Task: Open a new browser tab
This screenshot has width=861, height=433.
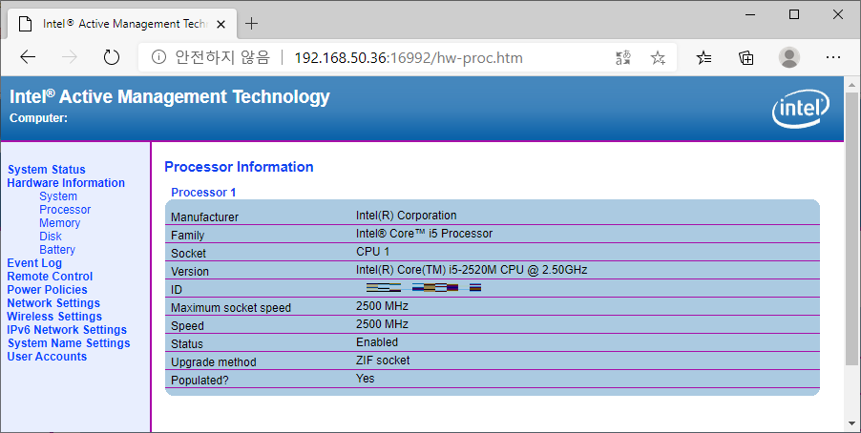Action: 251,24
